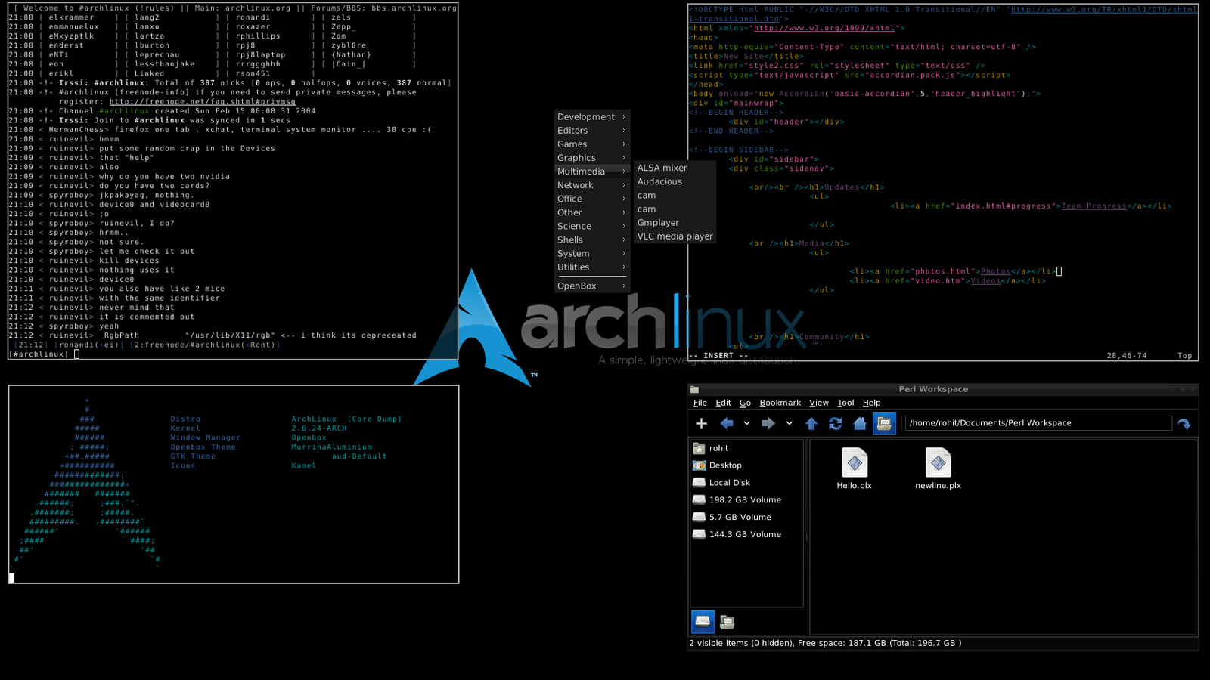Open back history dropdown arrow
The width and height of the screenshot is (1210, 680).
tap(746, 424)
